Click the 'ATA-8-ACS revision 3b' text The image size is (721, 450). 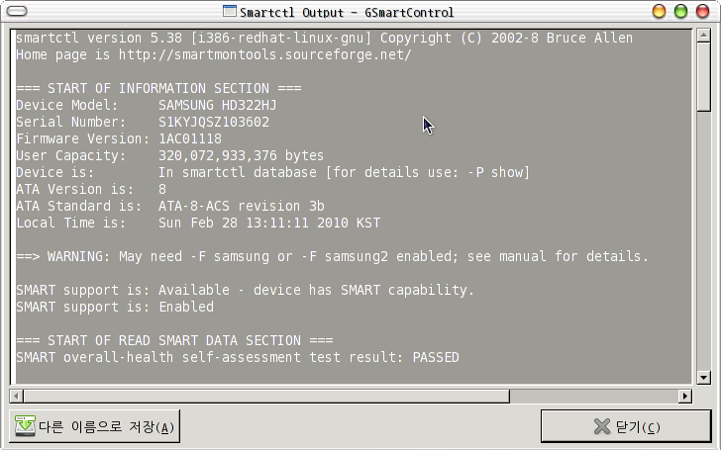point(242,206)
